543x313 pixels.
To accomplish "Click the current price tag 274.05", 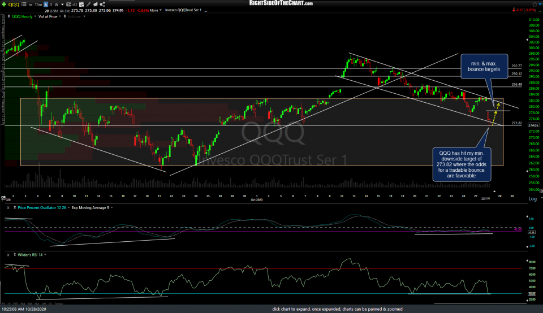I will (x=533, y=125).
